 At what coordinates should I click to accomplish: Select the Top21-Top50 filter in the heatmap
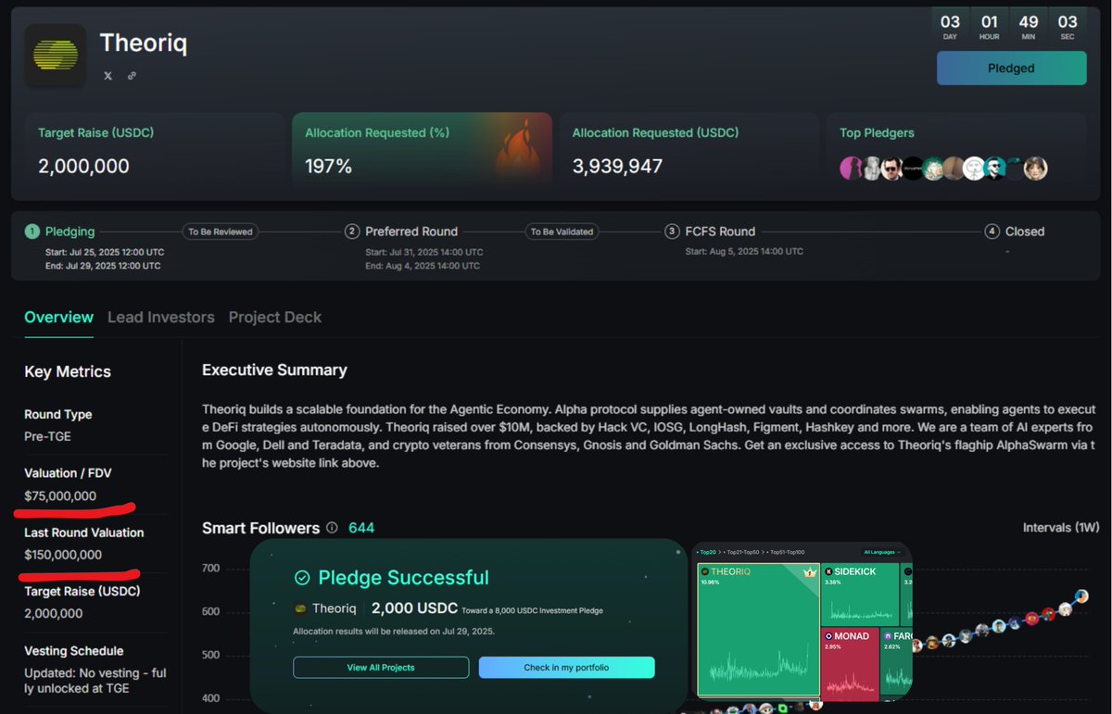[745, 552]
